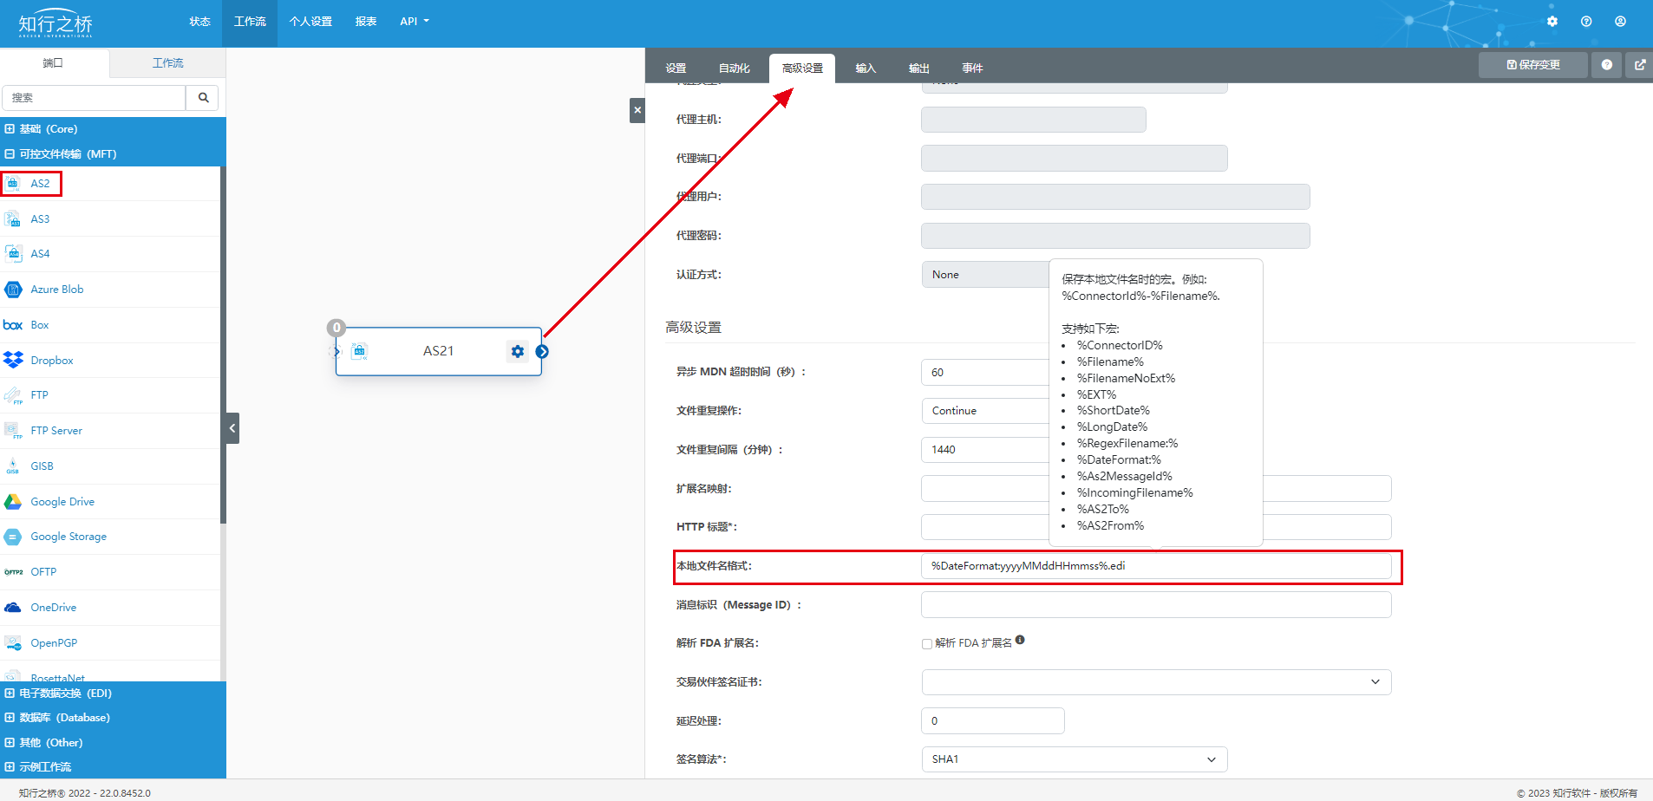This screenshot has height=801, width=1653.
Task: Open AS21 connector gear settings on canvas
Action: [x=518, y=351]
